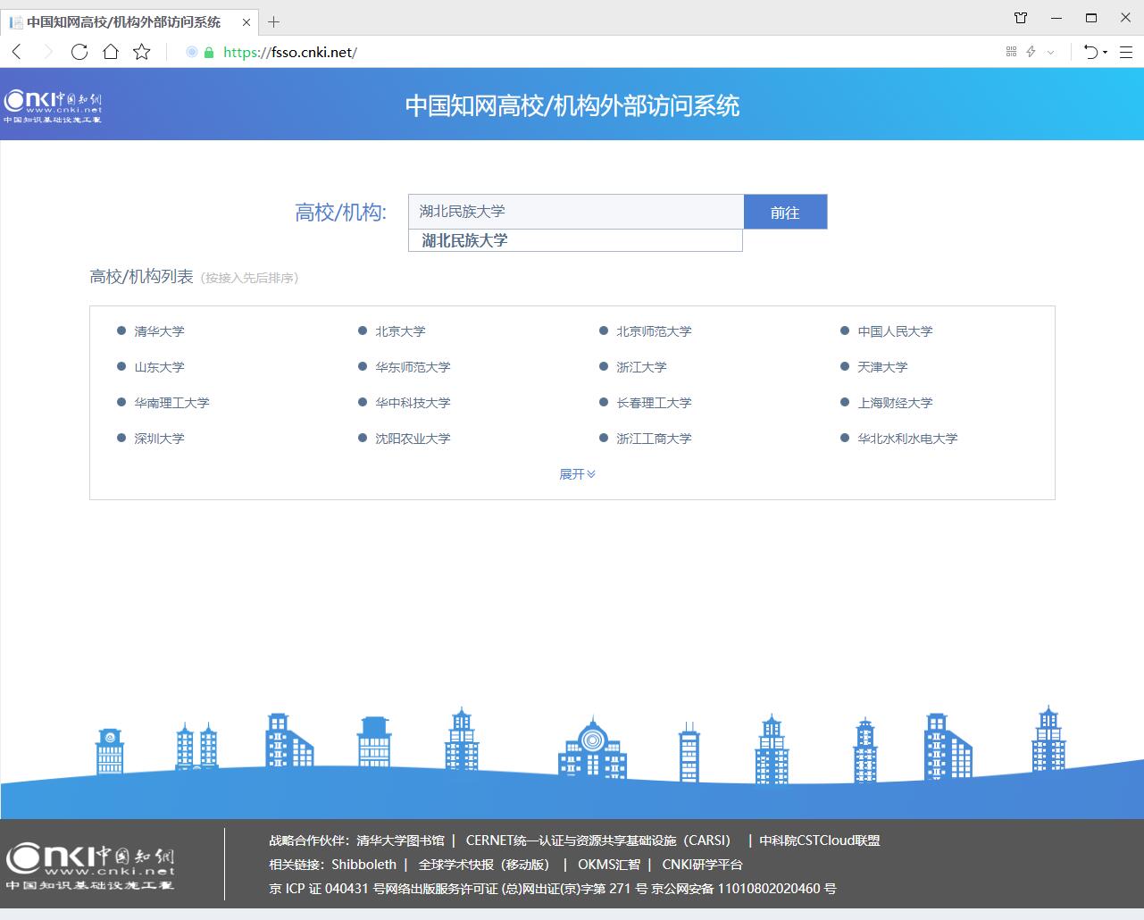Bookmark page with the star icon
The width and height of the screenshot is (1144, 920).
pos(142,52)
